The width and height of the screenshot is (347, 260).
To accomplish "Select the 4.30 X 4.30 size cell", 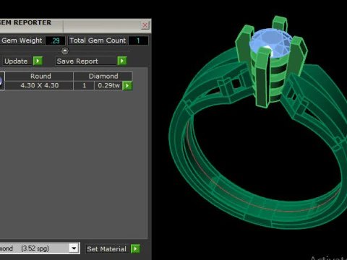I will pyautogui.click(x=39, y=85).
